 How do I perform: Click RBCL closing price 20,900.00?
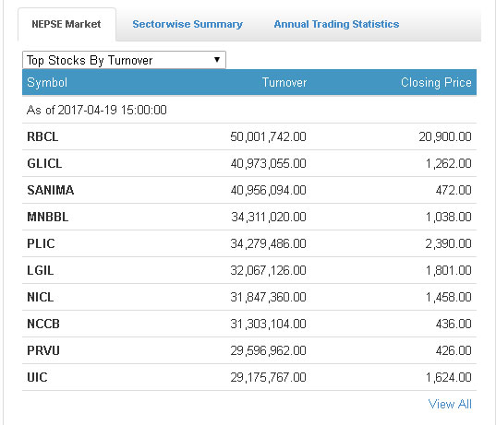pos(445,136)
